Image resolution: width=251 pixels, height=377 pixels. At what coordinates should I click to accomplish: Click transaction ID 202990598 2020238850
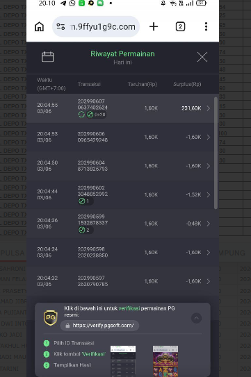(x=92, y=252)
